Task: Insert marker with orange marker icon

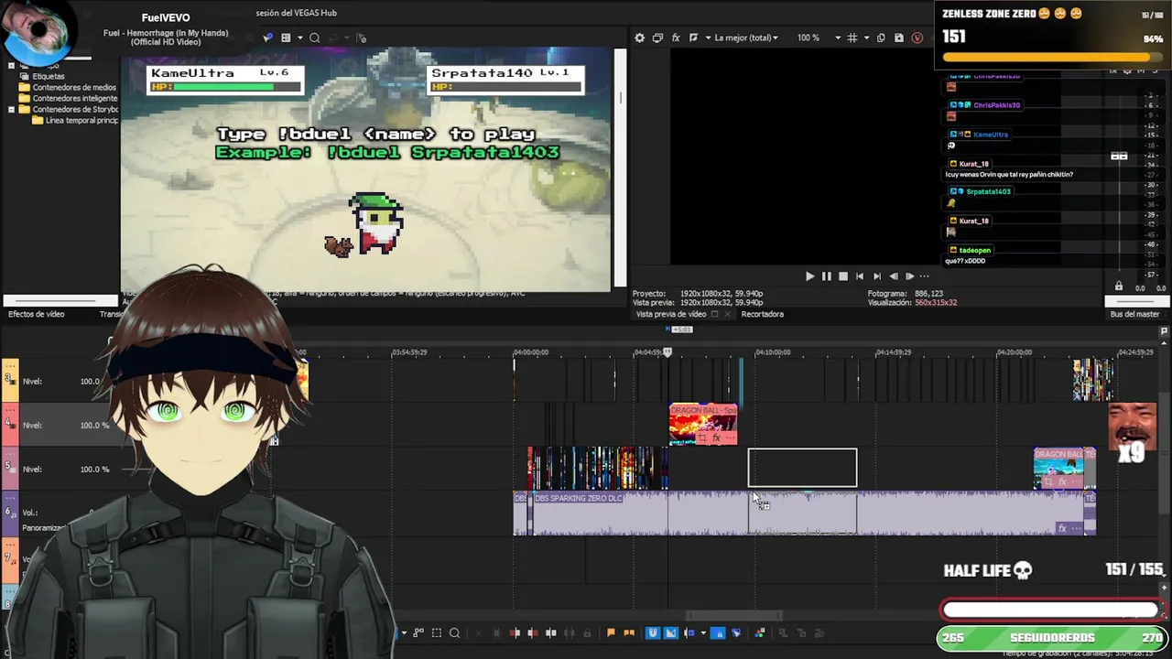Action: click(612, 632)
